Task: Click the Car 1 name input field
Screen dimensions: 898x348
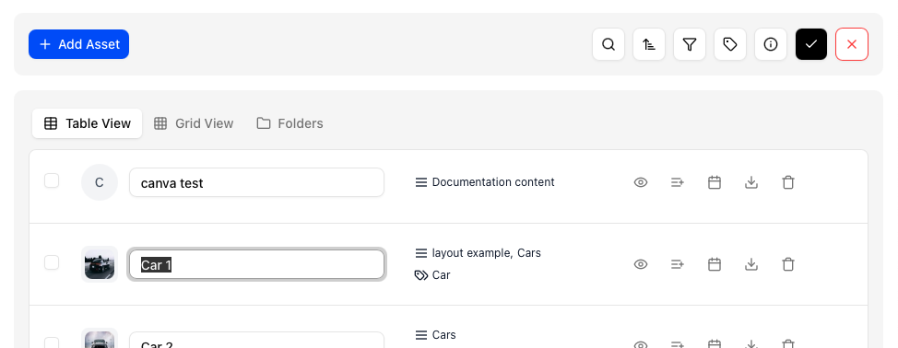Action: point(256,264)
